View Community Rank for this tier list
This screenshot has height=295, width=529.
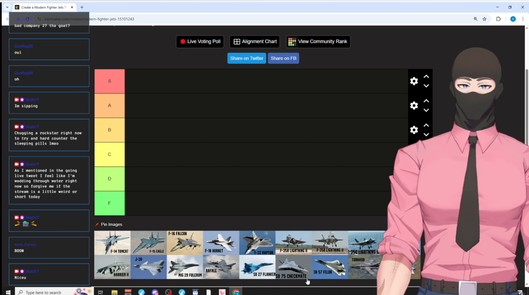pyautogui.click(x=318, y=41)
